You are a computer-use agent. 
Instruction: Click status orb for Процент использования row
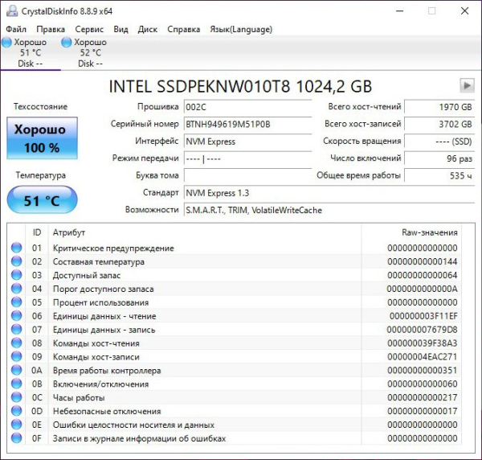click(17, 302)
